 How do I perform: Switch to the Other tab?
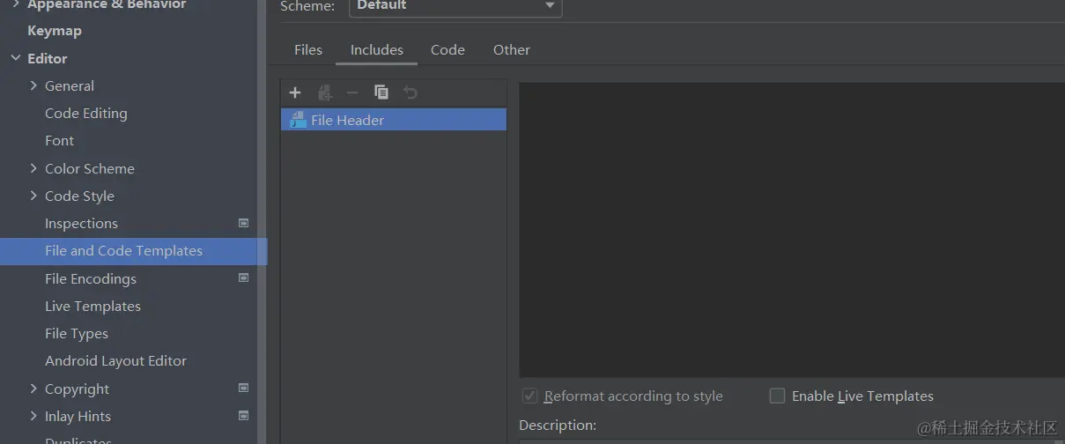[x=512, y=50]
